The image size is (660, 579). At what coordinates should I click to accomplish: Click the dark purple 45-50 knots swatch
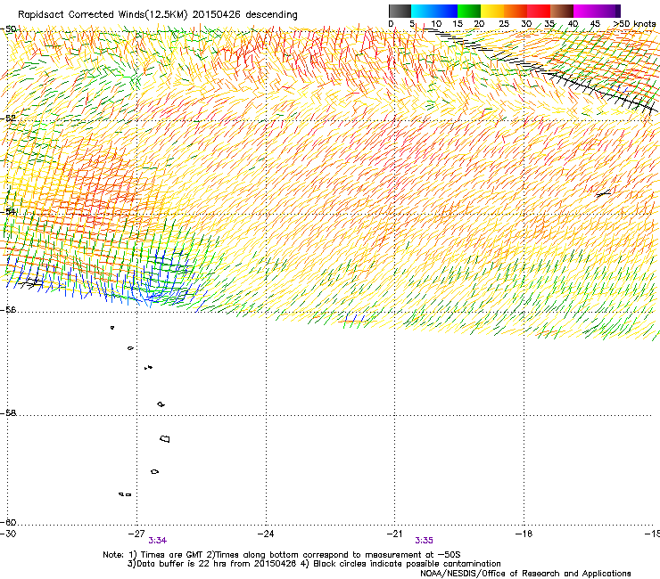[608, 11]
